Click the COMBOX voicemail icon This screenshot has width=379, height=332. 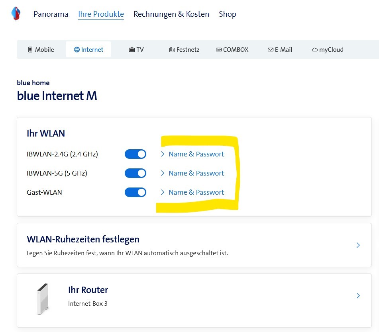coord(218,49)
